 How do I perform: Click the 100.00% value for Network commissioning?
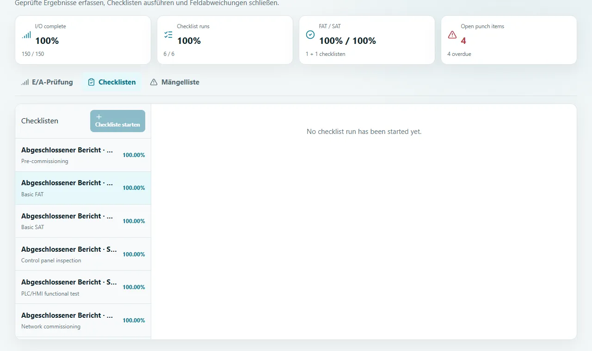(134, 321)
